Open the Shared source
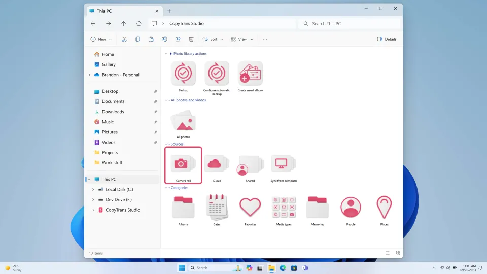 (x=250, y=164)
